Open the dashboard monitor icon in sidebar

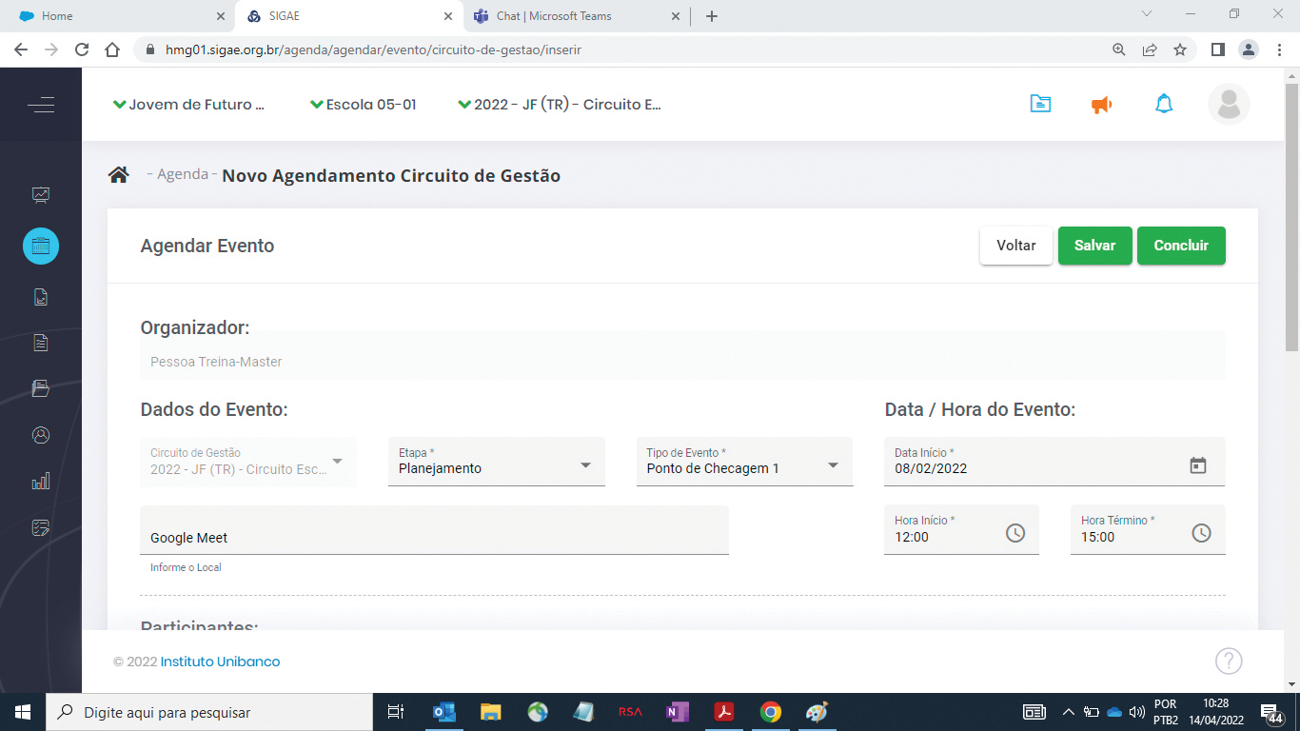tap(41, 195)
